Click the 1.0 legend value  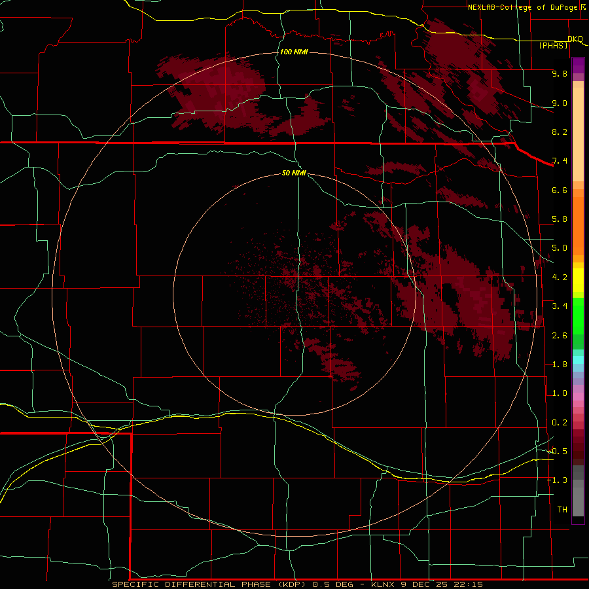[560, 393]
